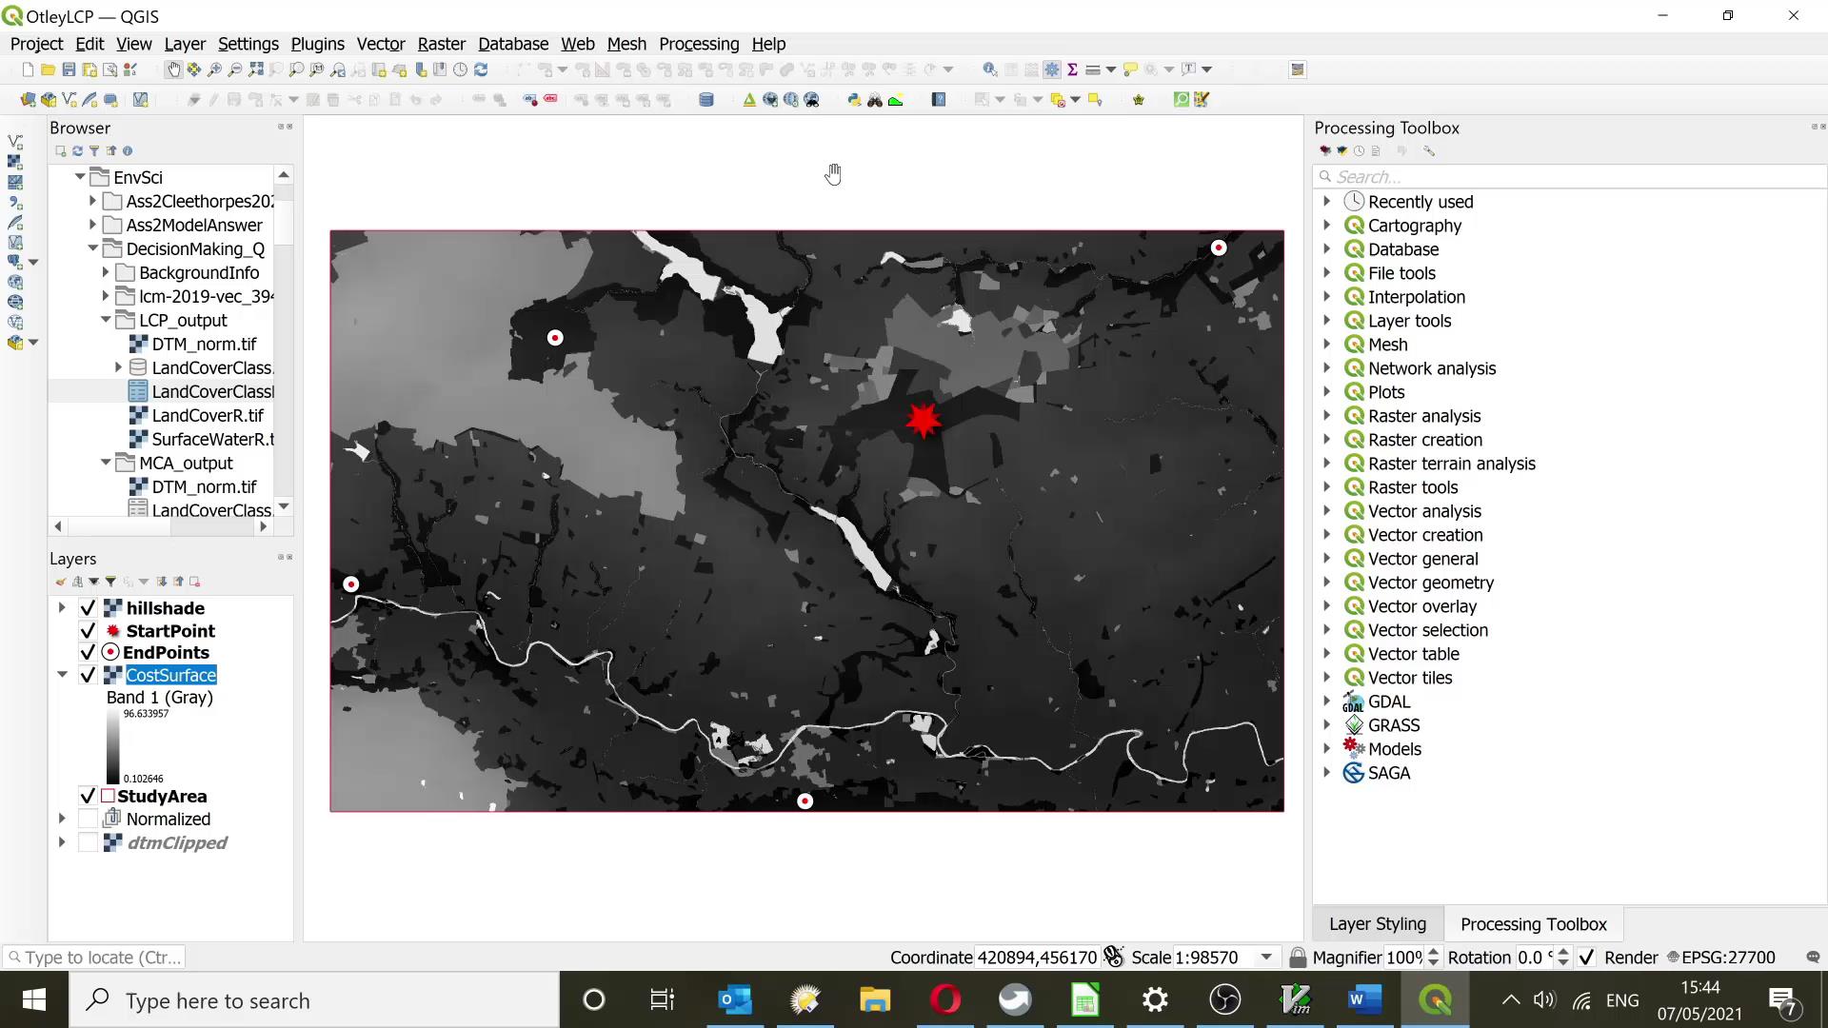1828x1028 pixels.
Task: Enable the Normalized layer
Action: click(x=89, y=819)
